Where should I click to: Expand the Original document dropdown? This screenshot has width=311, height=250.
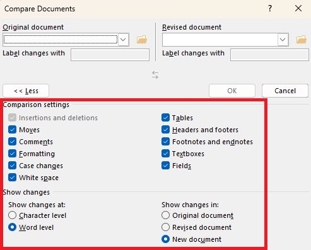(123, 40)
